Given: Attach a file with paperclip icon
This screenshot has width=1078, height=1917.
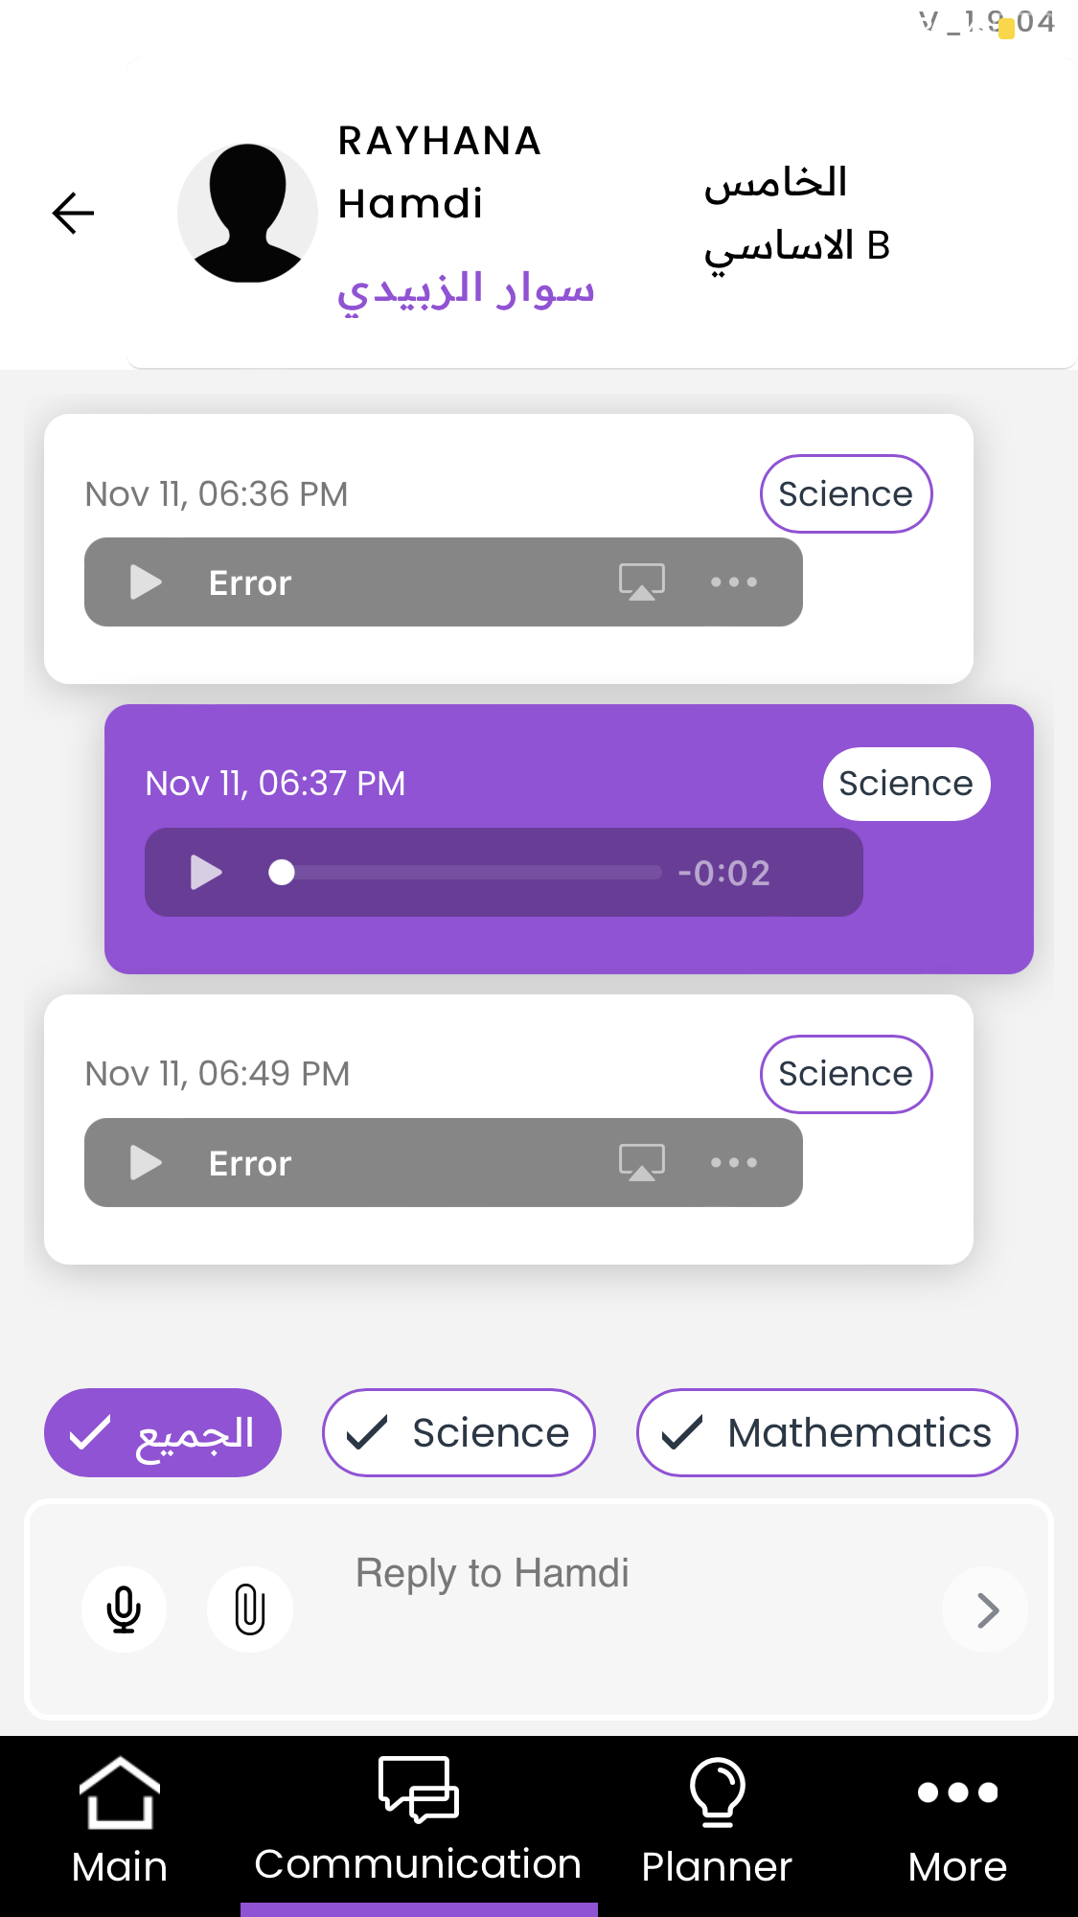Looking at the screenshot, I should click(x=249, y=1609).
